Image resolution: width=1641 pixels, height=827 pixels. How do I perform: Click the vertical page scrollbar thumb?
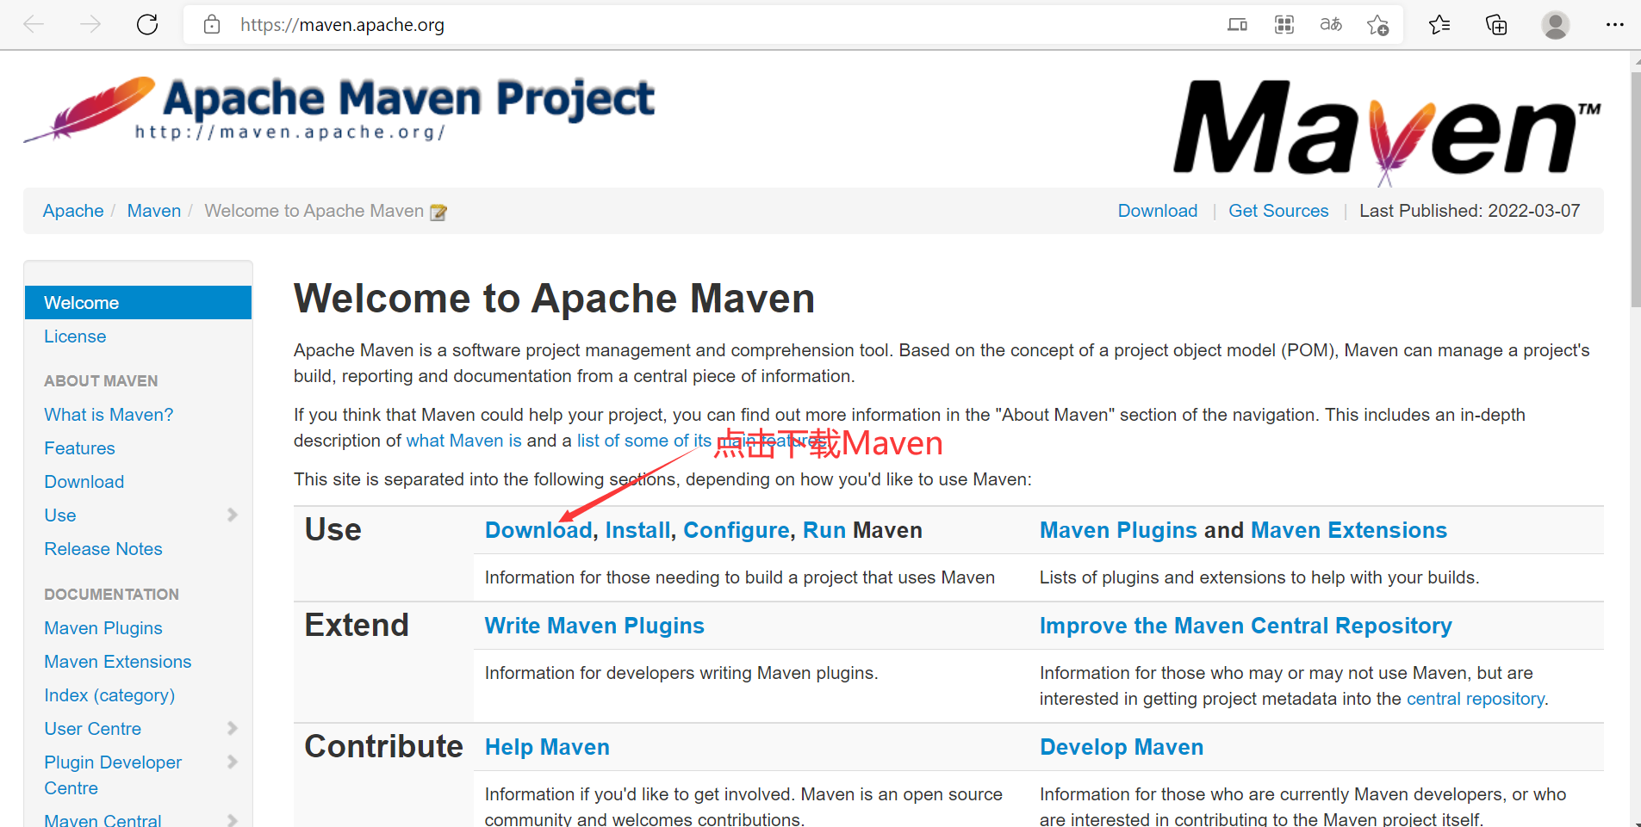pos(1635,189)
